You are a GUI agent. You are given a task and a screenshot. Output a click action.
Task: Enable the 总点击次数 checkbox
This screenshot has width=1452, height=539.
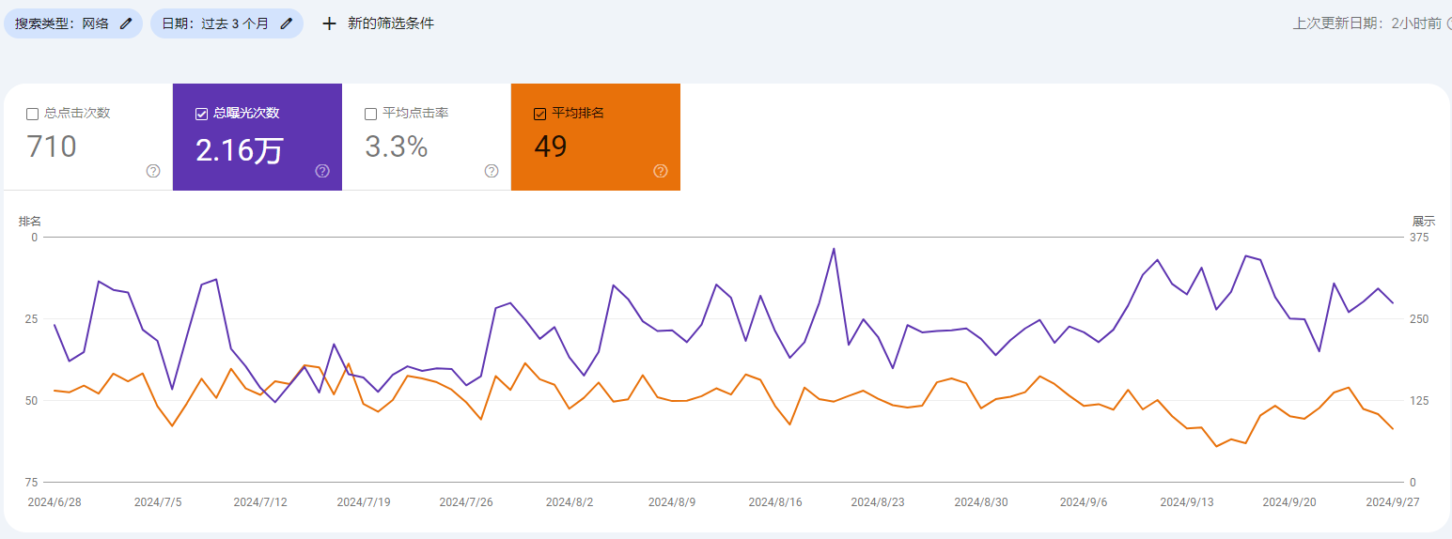tap(32, 114)
